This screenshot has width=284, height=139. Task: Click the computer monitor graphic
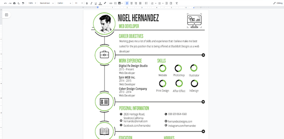[194, 21]
